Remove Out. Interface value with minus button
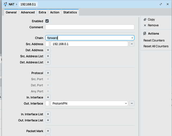 click(x=132, y=103)
